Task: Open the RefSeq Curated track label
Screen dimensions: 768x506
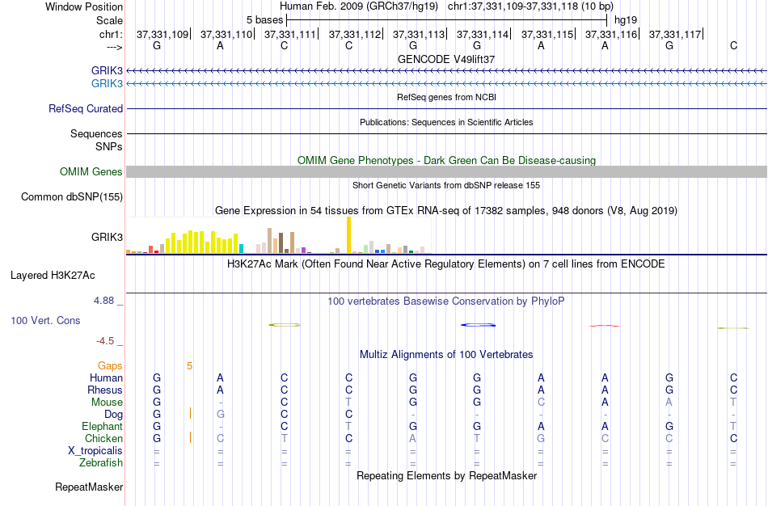Action: 86,109
